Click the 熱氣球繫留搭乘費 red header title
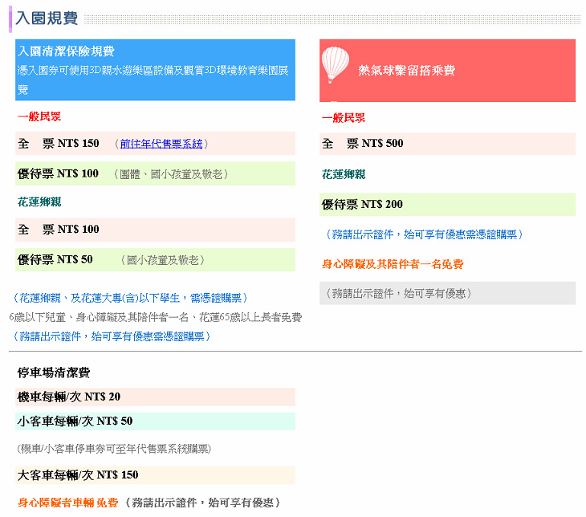586x517 pixels. click(406, 71)
